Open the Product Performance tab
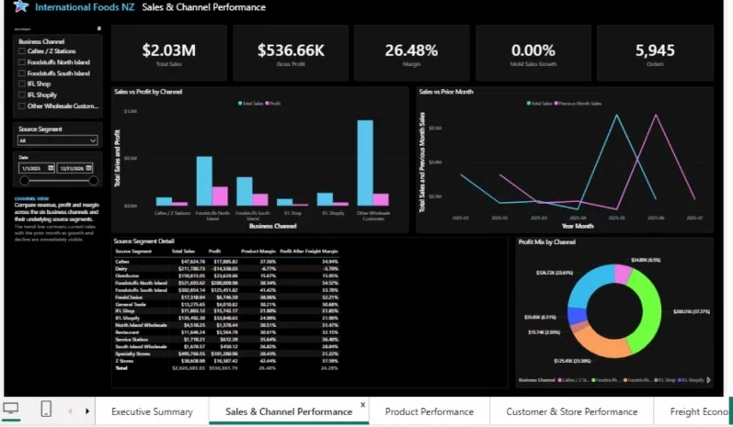Screen dimensions: 733x427 tap(429, 411)
